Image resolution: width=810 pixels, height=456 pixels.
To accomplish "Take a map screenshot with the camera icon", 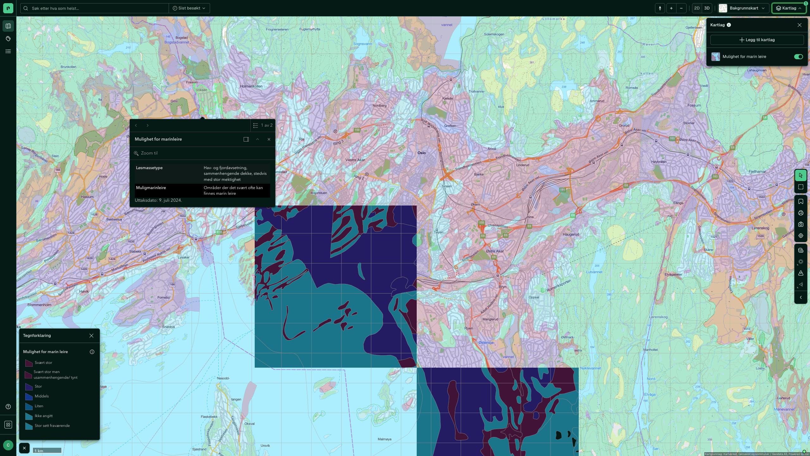I will tap(801, 225).
